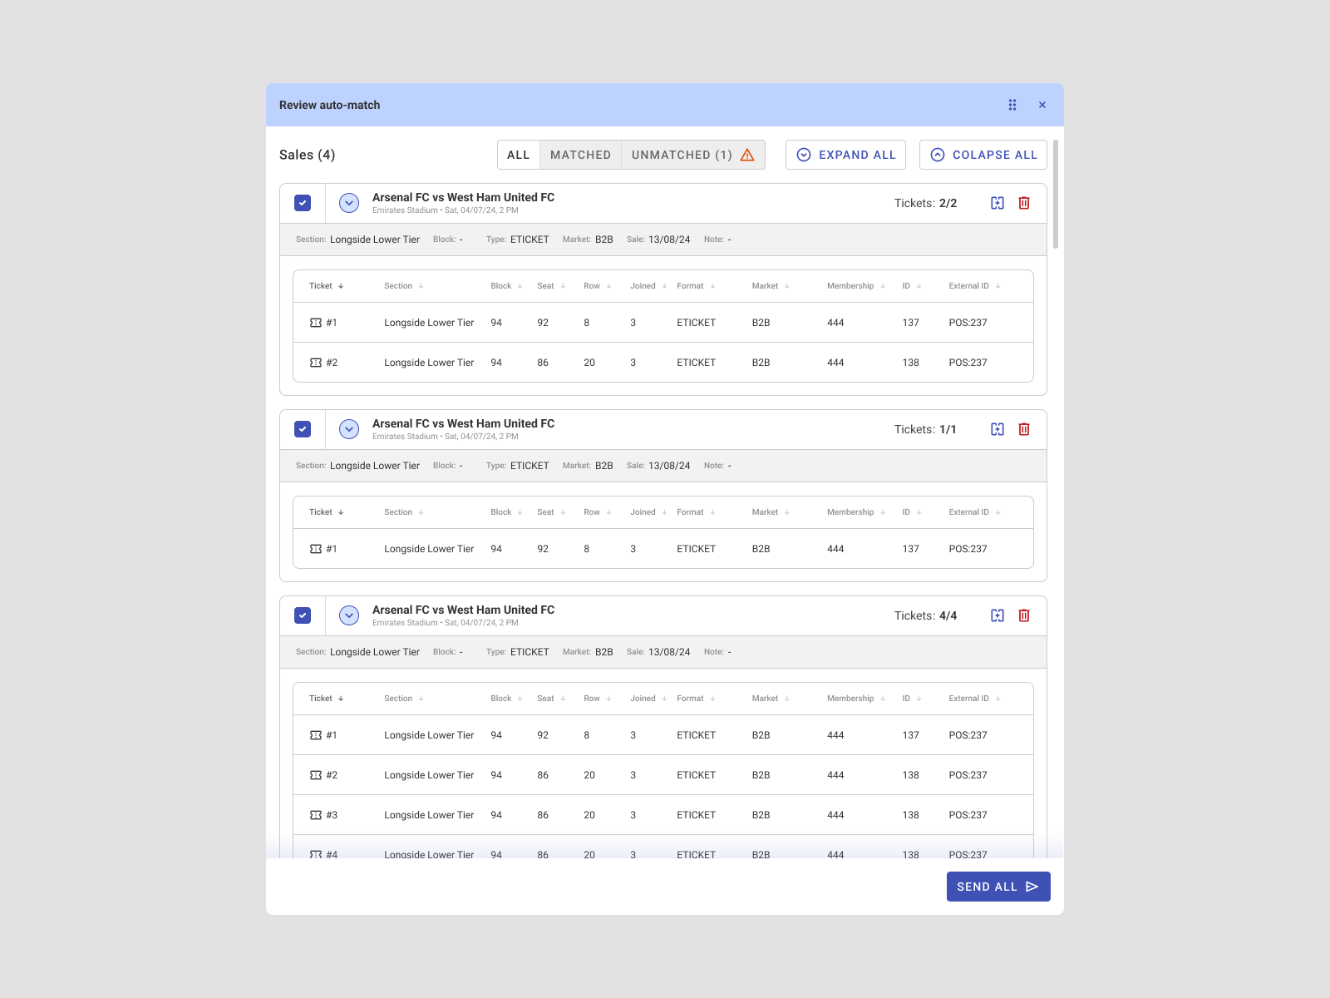
Task: Collapse the Tickets 1/1 sale using its chevron
Action: click(x=348, y=428)
